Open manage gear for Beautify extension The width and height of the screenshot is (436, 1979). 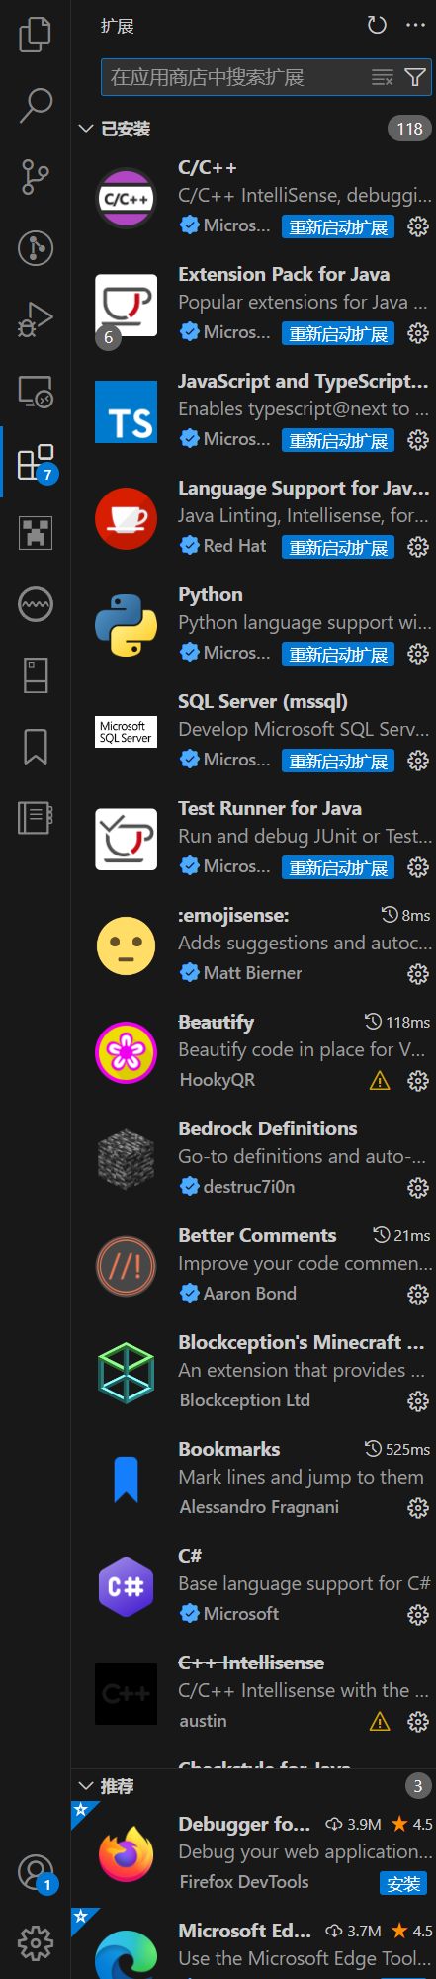(x=418, y=1081)
